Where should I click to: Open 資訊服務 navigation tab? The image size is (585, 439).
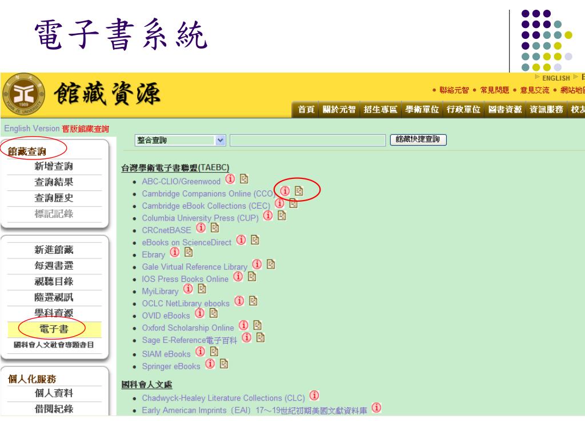(x=546, y=110)
